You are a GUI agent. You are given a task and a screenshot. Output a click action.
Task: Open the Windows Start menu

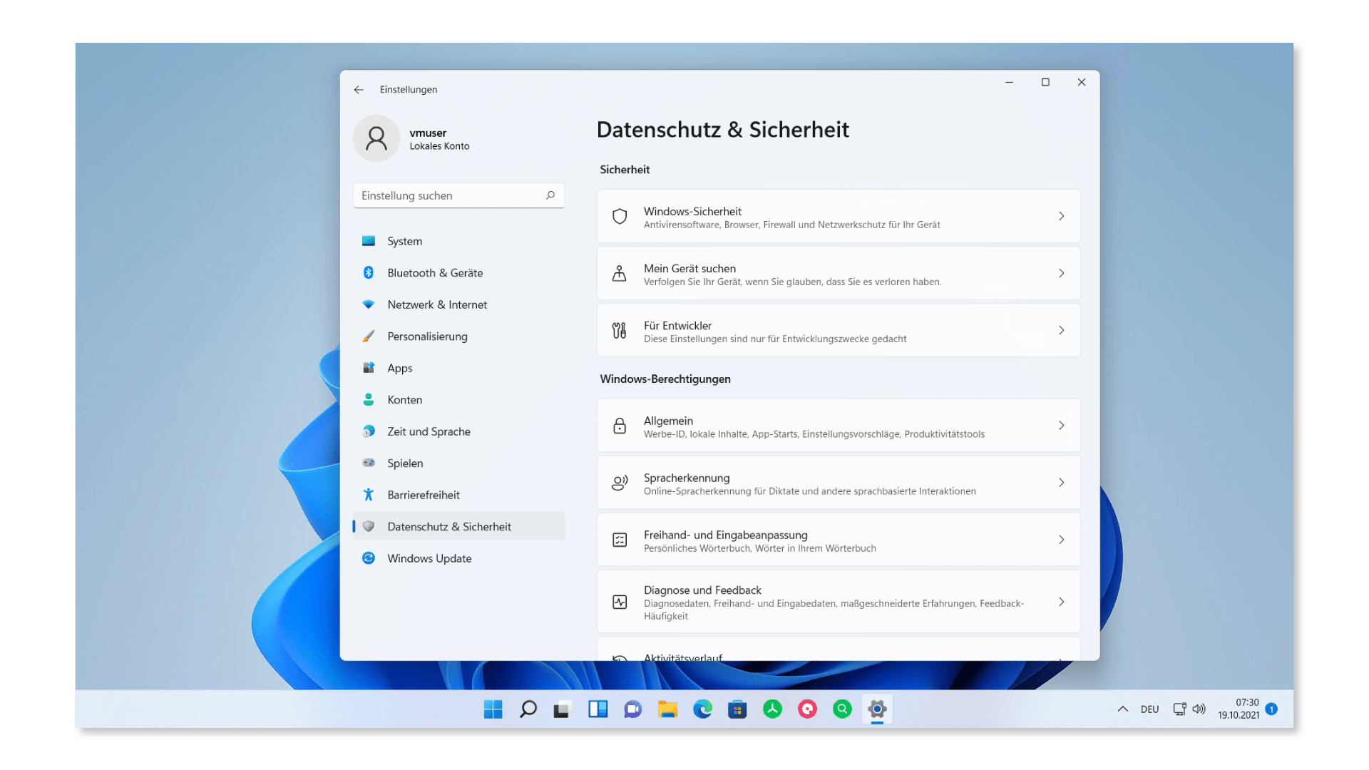[493, 709]
